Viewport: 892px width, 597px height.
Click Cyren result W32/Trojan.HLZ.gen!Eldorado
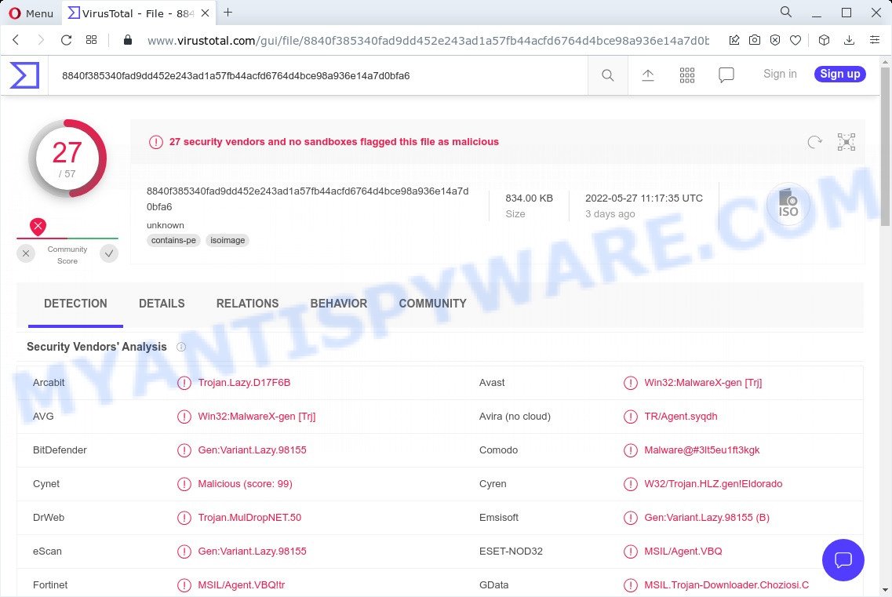[713, 484]
